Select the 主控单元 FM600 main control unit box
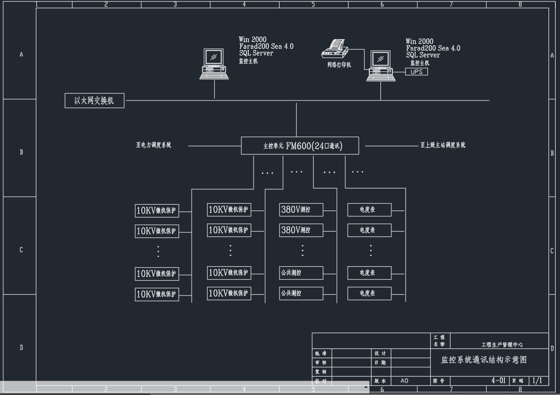The width and height of the screenshot is (560, 395). click(x=300, y=146)
